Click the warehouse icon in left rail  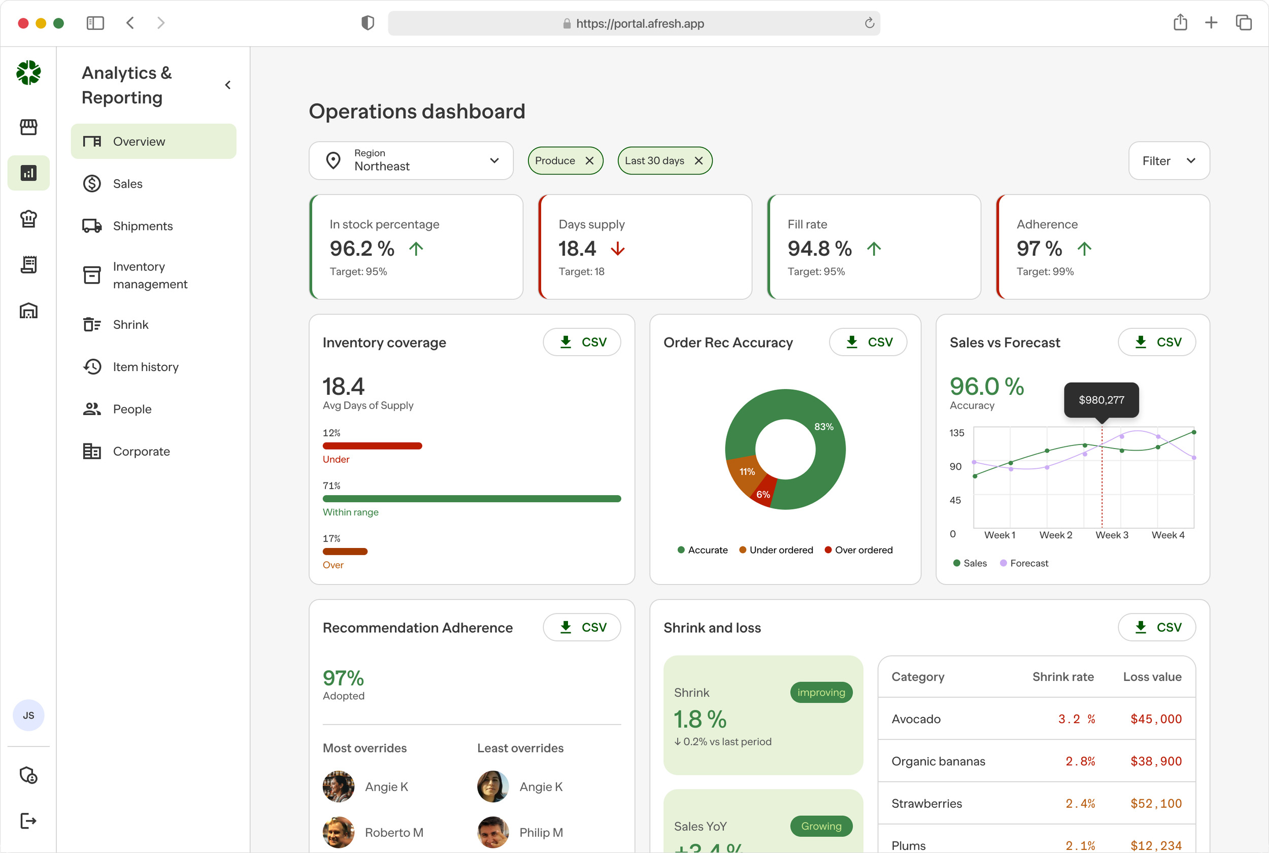(28, 311)
